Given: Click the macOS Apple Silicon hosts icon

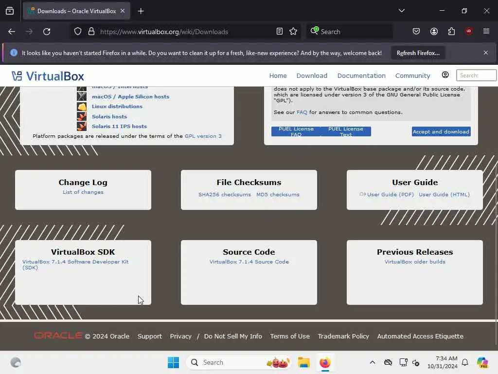Looking at the screenshot, I should [x=82, y=96].
